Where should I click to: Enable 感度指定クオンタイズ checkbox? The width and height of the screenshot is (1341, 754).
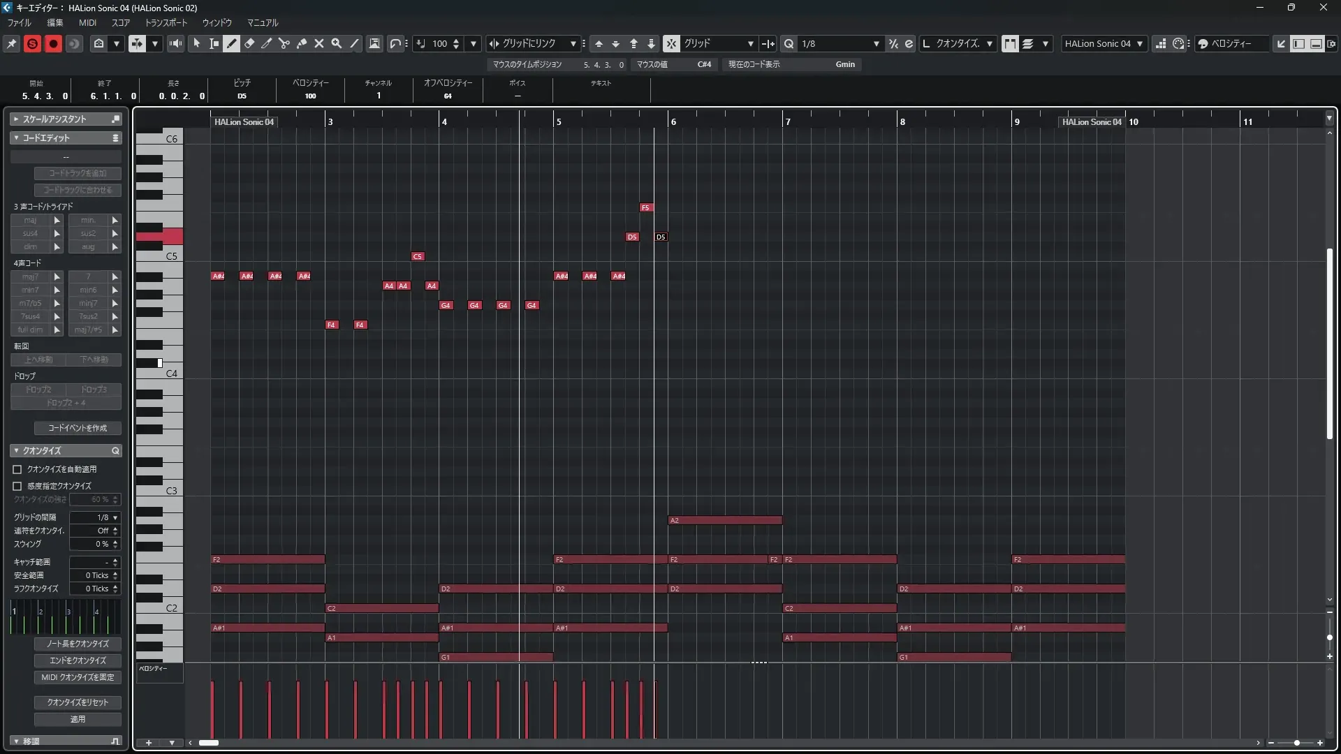(x=17, y=486)
